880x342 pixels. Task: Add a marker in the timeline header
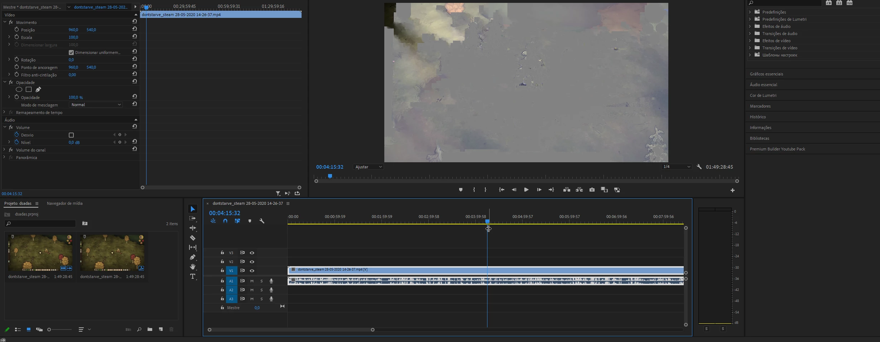pyautogui.click(x=250, y=221)
